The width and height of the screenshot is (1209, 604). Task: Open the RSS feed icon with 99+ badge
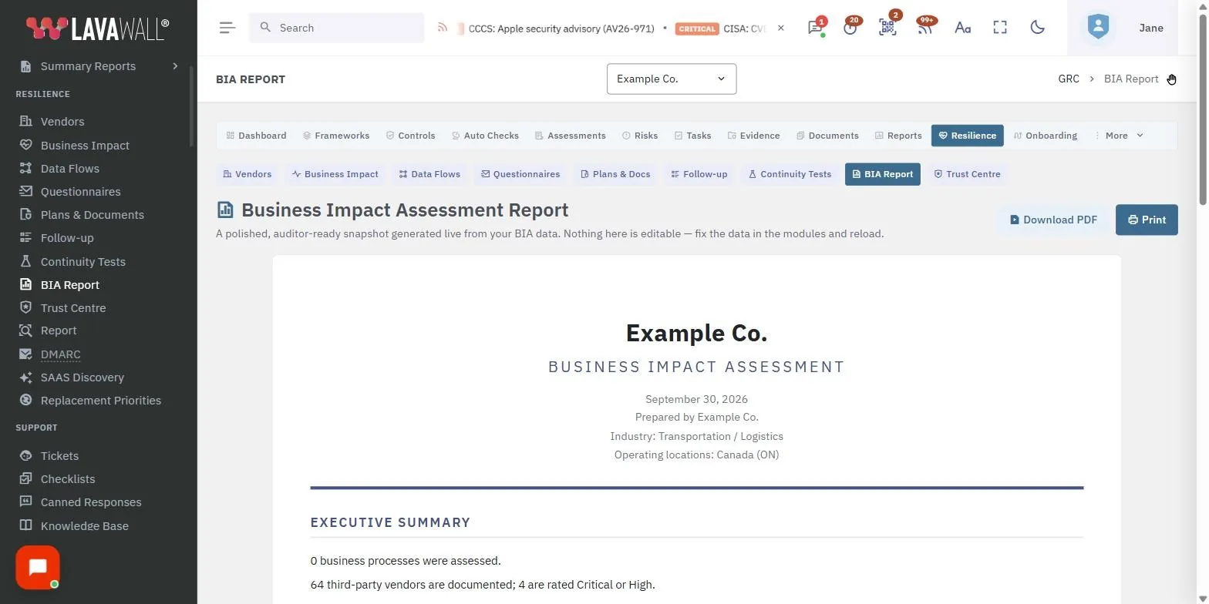pos(924,28)
